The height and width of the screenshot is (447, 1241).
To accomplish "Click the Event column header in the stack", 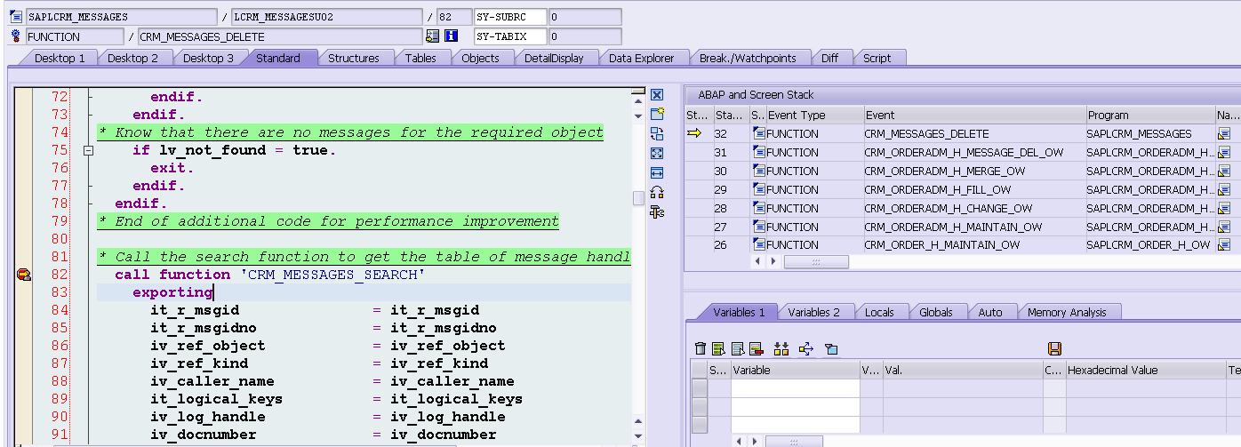I will point(974,115).
